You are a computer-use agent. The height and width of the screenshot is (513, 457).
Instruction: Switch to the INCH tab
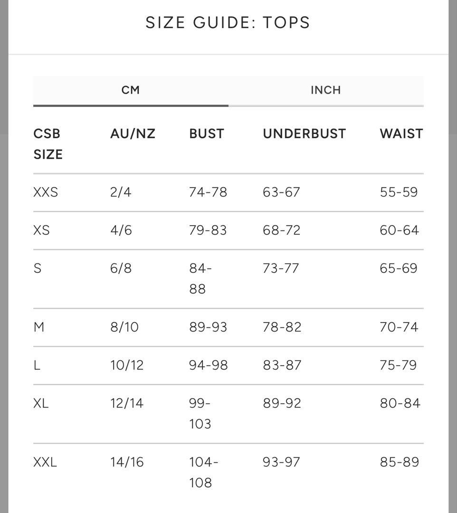tap(325, 90)
